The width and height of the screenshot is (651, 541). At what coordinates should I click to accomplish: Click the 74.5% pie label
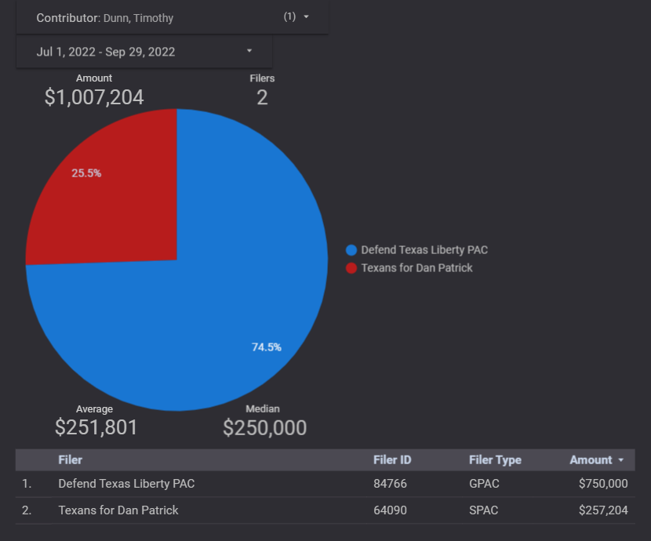point(267,347)
